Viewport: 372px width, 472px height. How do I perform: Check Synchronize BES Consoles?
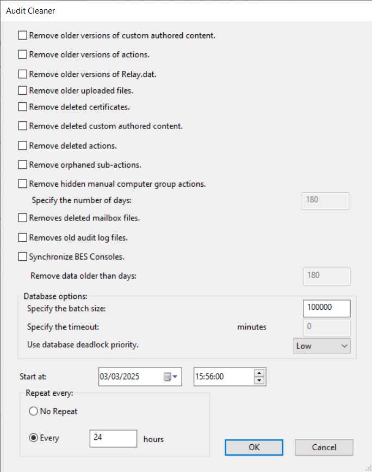[x=22, y=256]
